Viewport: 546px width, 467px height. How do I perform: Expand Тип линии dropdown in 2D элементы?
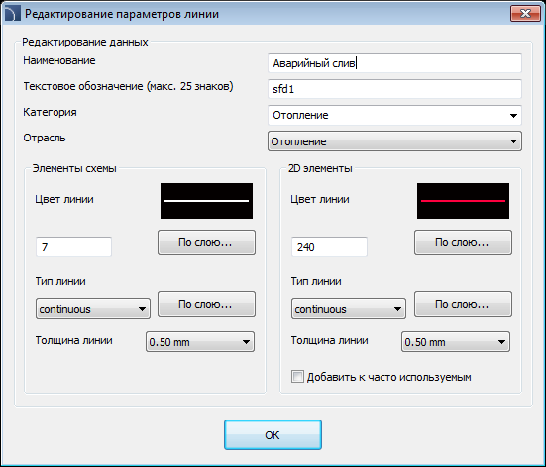[x=349, y=309]
